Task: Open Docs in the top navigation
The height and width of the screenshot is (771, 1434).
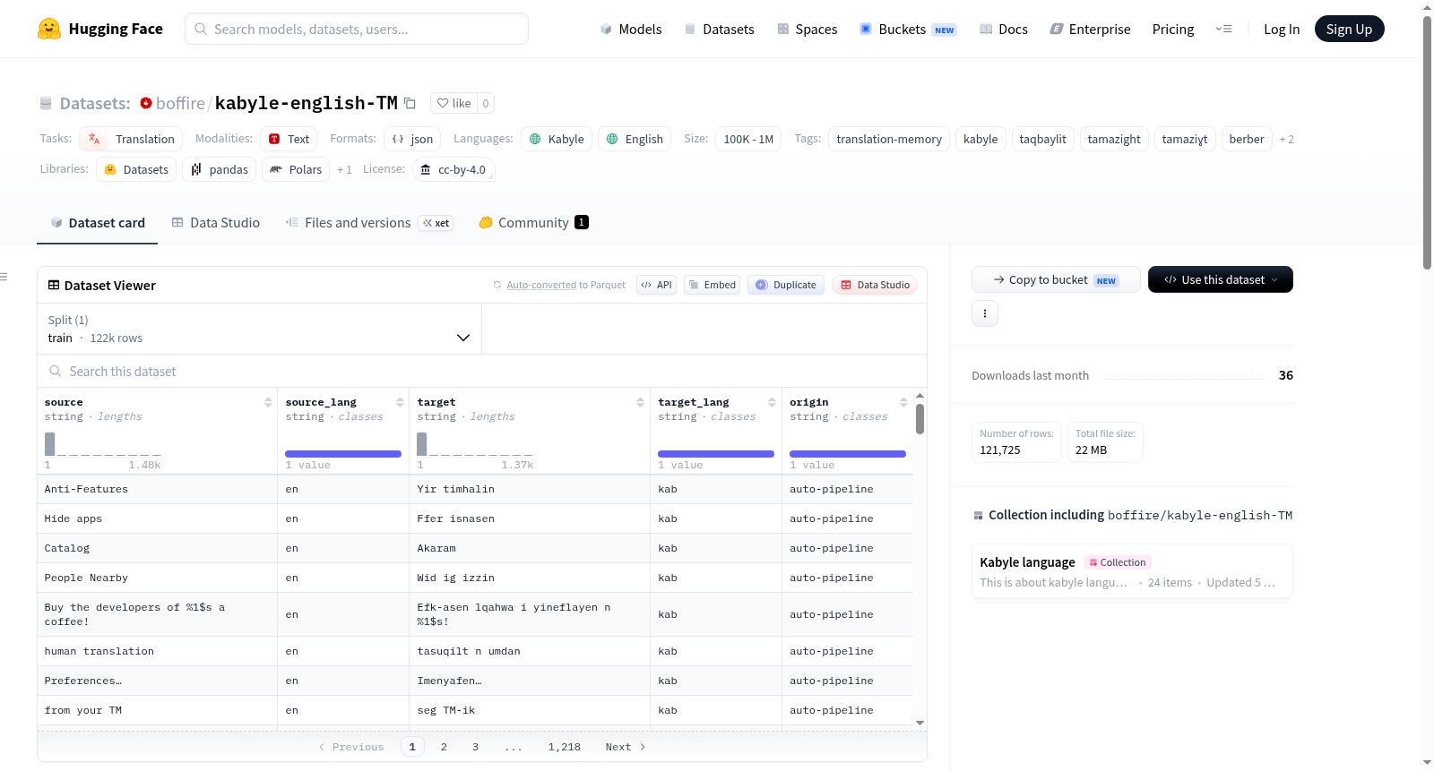Action: click(1004, 29)
